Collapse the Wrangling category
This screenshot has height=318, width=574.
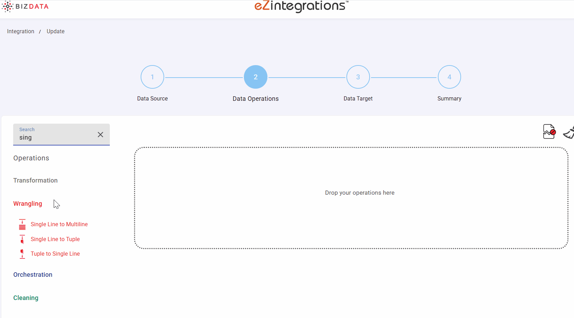click(28, 204)
